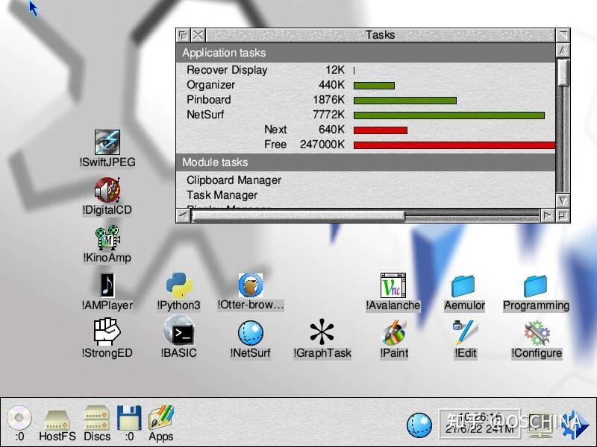Open the !NetSurf browser
This screenshot has width=597, height=447.
tap(249, 334)
